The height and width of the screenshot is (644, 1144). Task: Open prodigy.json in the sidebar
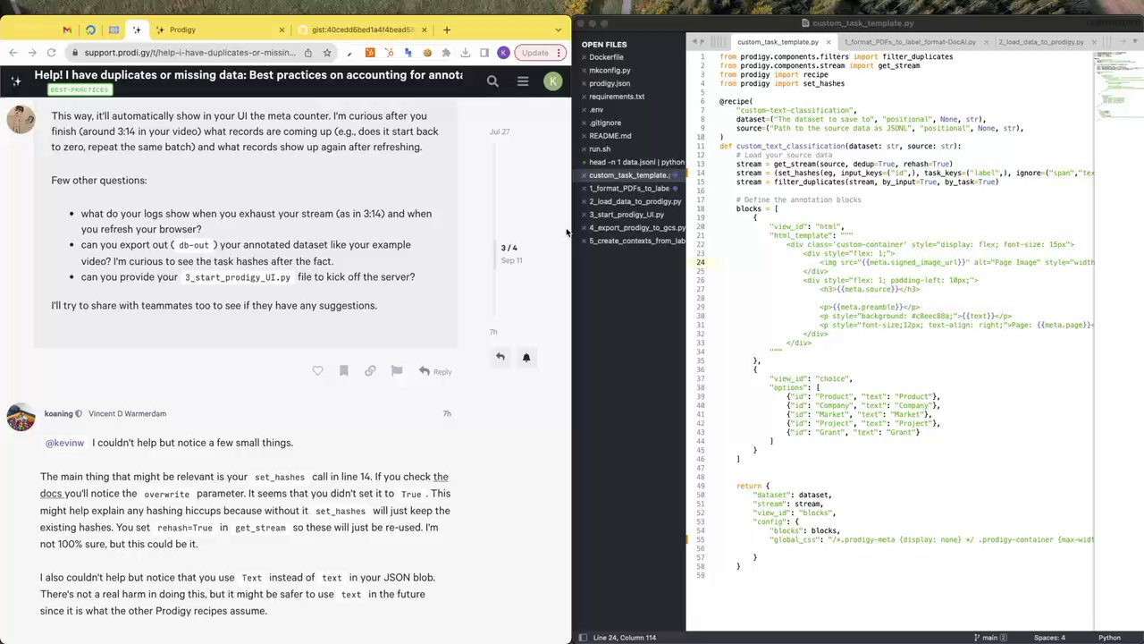click(x=610, y=83)
